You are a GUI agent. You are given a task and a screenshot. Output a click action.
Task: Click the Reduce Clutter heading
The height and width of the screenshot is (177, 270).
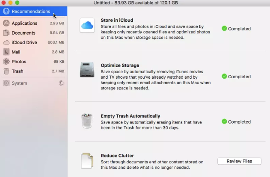[x=117, y=156]
